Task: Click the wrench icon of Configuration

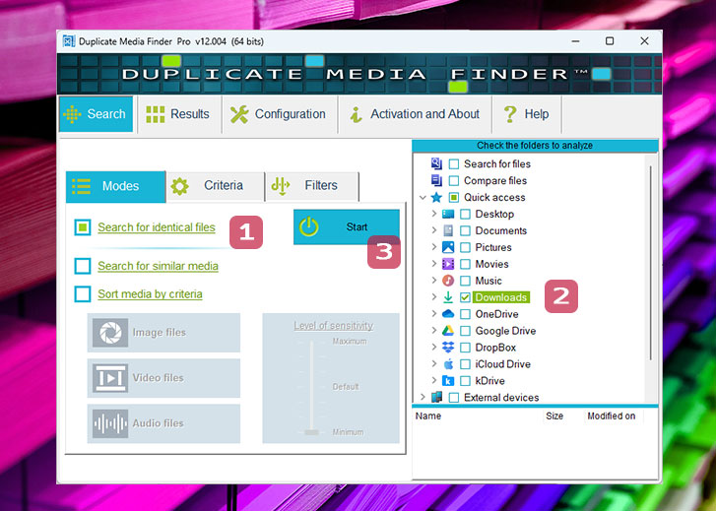Action: tap(239, 114)
